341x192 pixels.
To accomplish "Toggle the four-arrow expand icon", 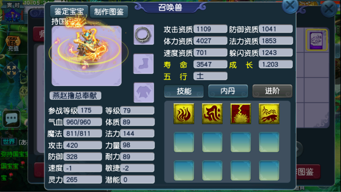I will 11,70.
